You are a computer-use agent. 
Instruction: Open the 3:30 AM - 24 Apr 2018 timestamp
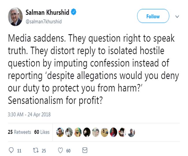pos(30,114)
